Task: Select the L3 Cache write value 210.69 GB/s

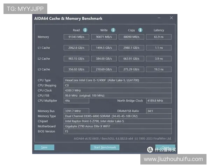Action: click(x=104, y=69)
